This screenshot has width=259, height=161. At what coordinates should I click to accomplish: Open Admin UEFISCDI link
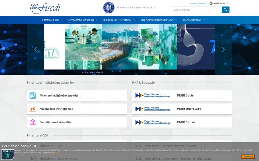click(198, 4)
